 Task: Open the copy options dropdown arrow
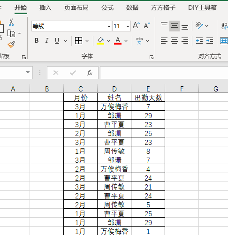coord(20,33)
